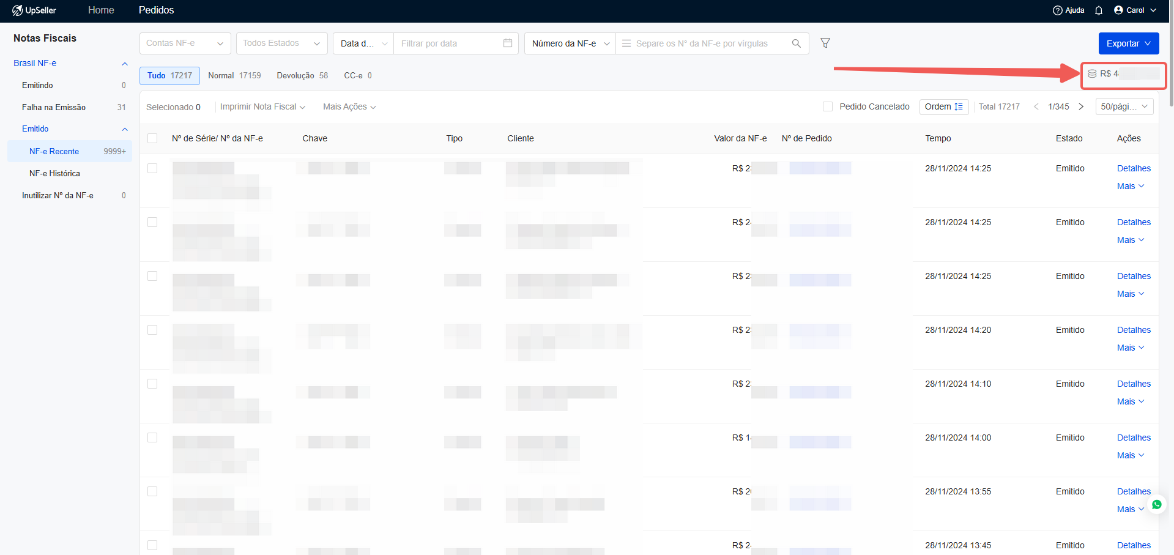The image size is (1174, 555).
Task: Click the Total 17217 count text
Action: (999, 106)
